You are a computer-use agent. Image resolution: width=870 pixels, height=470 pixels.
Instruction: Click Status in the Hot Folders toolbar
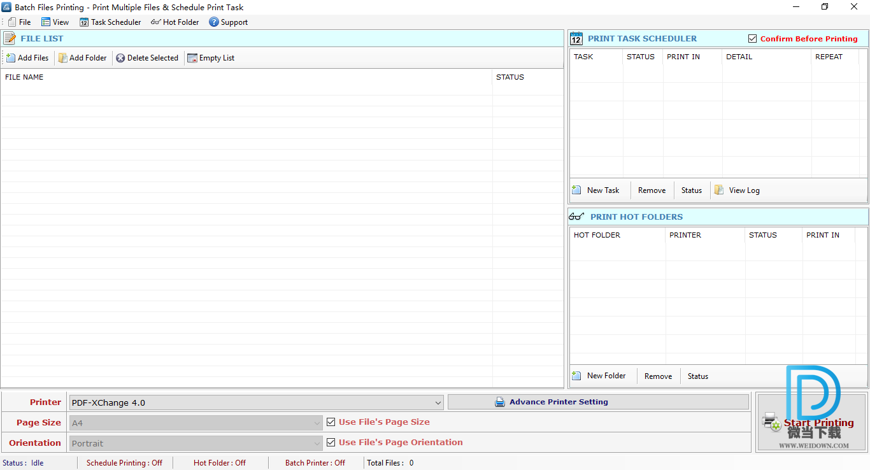(697, 376)
